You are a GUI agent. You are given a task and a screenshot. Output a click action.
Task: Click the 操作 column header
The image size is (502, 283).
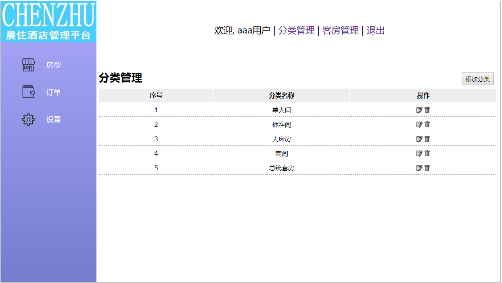click(x=423, y=95)
